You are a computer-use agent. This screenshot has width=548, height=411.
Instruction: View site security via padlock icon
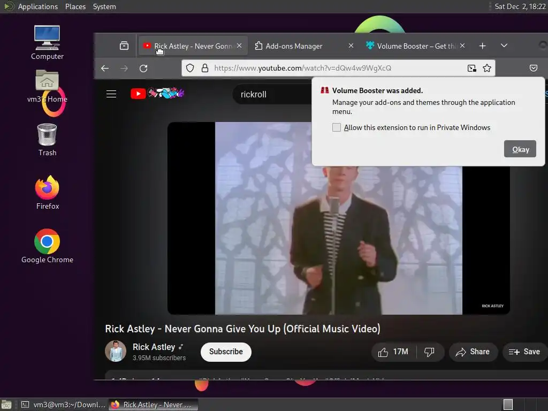tap(205, 68)
